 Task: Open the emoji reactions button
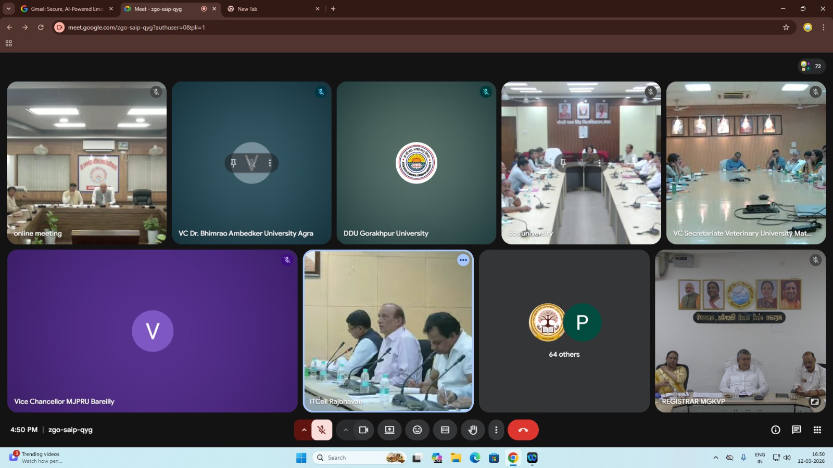pos(417,430)
